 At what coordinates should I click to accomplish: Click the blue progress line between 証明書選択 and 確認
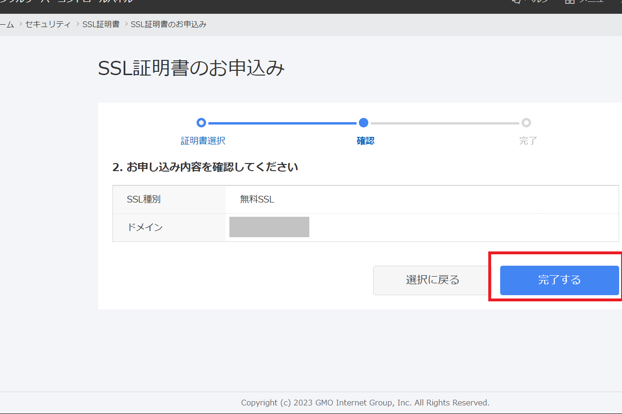(282, 123)
